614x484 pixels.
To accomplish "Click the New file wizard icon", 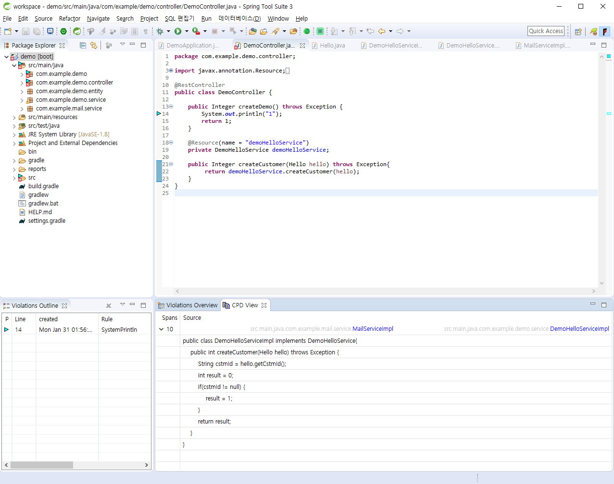I will (8, 31).
